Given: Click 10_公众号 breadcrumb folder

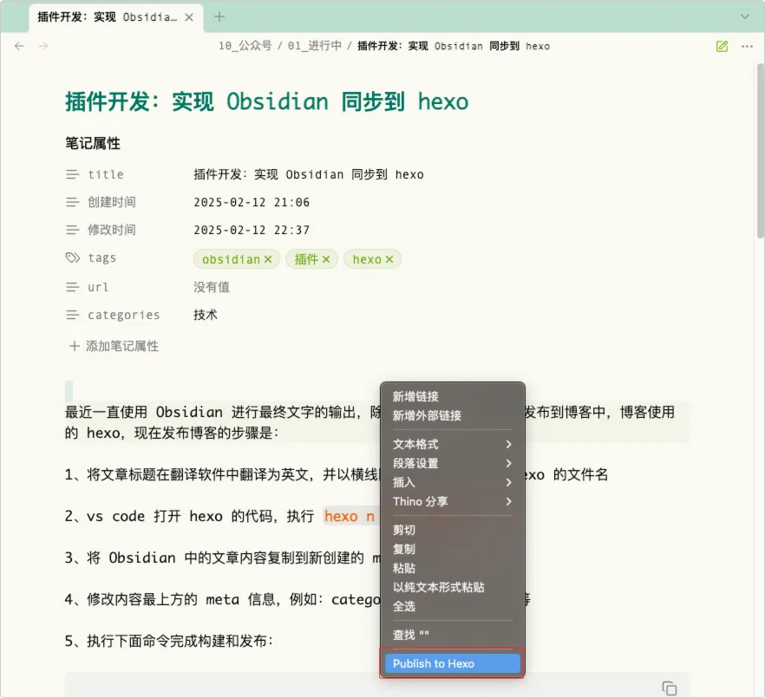Looking at the screenshot, I should [245, 46].
